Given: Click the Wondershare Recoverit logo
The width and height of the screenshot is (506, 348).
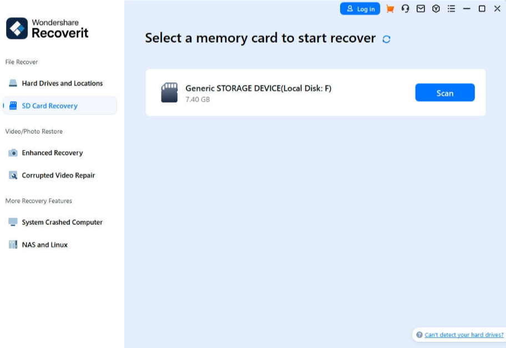Looking at the screenshot, I should point(47,28).
